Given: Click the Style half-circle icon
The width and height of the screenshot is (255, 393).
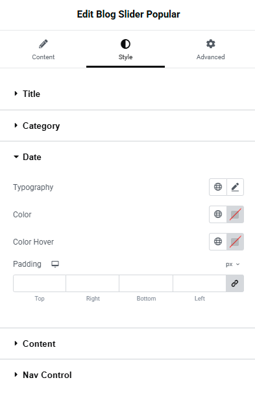Looking at the screenshot, I should 125,44.
